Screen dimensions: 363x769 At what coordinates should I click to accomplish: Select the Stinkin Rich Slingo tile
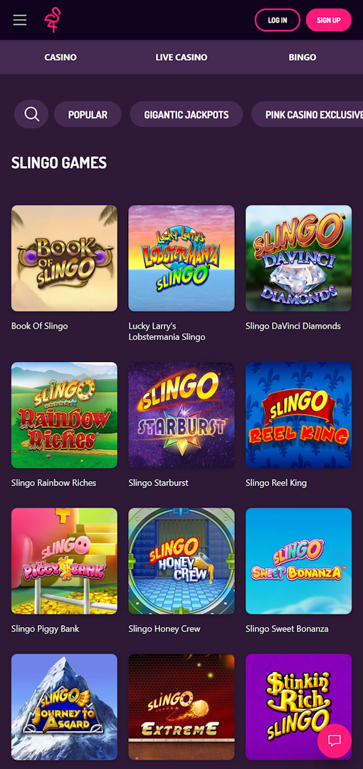click(x=298, y=707)
